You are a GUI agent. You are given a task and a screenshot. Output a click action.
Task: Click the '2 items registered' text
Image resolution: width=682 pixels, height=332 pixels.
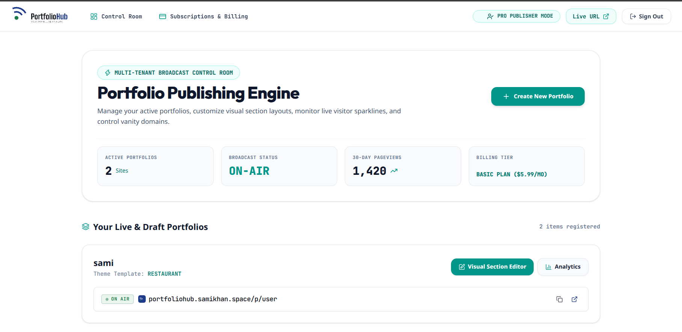(570, 227)
